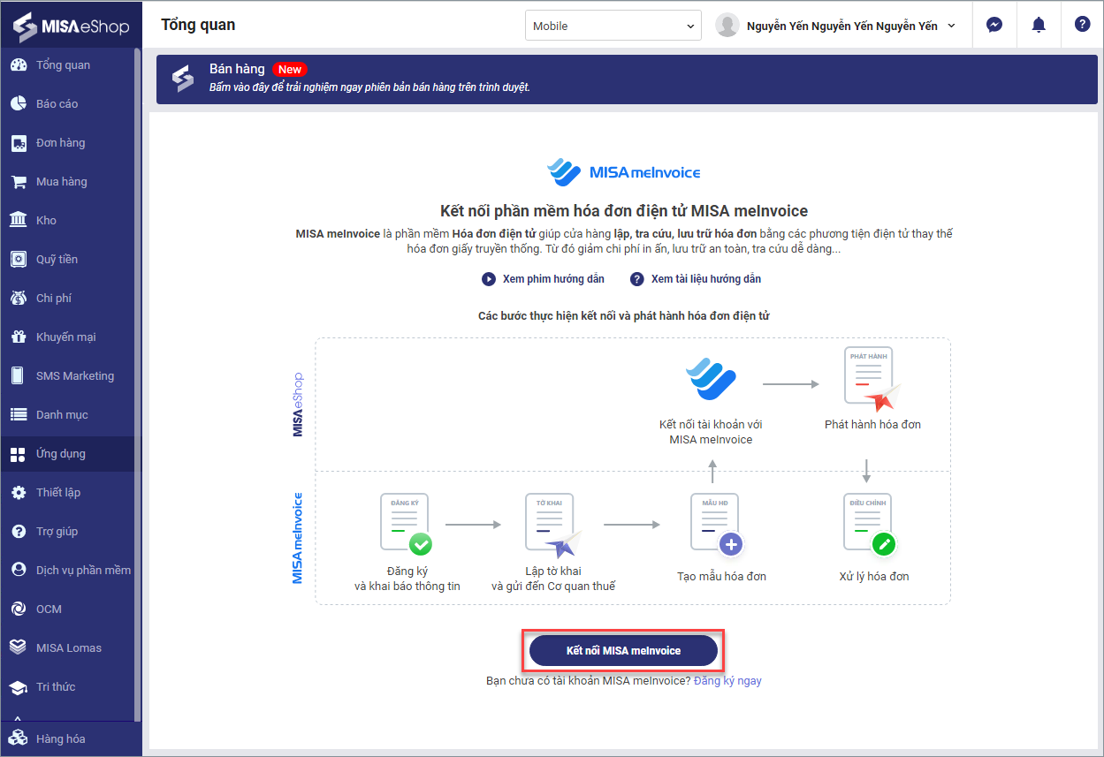Screen dimensions: 1104x757
Task: Click the Thiết lập gear icon
Action: (18, 493)
